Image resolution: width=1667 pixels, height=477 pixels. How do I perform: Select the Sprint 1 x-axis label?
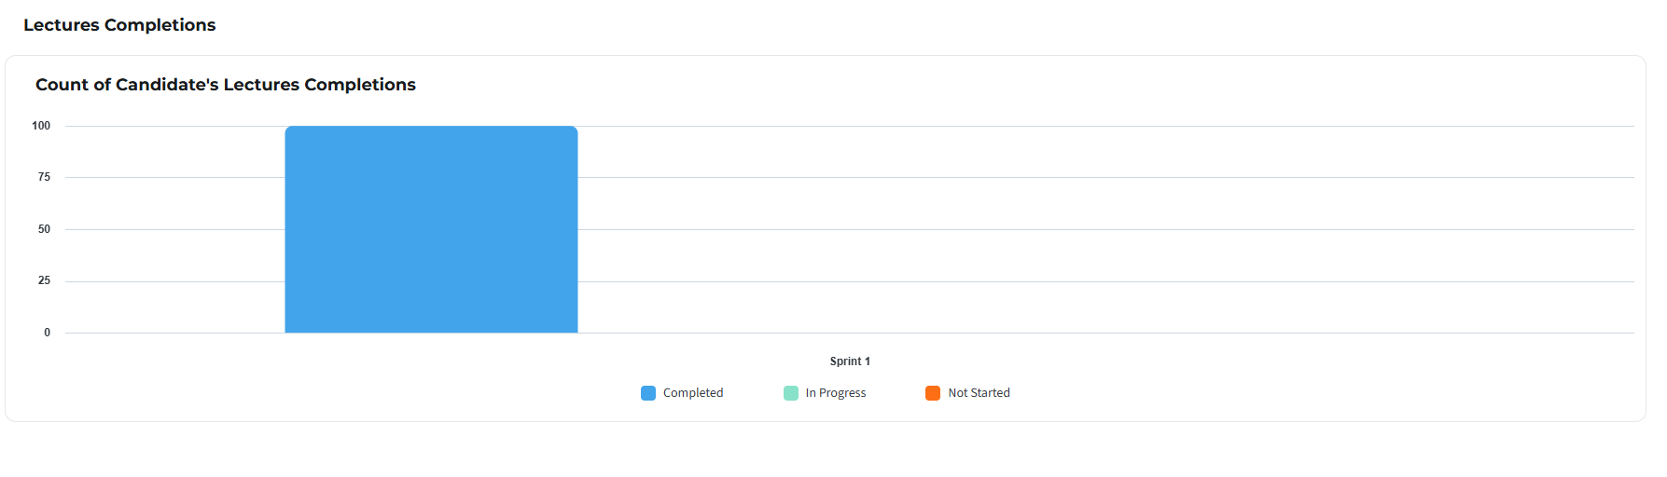click(x=850, y=361)
